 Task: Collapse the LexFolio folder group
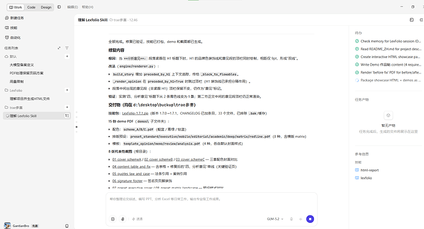pyautogui.click(x=14, y=90)
